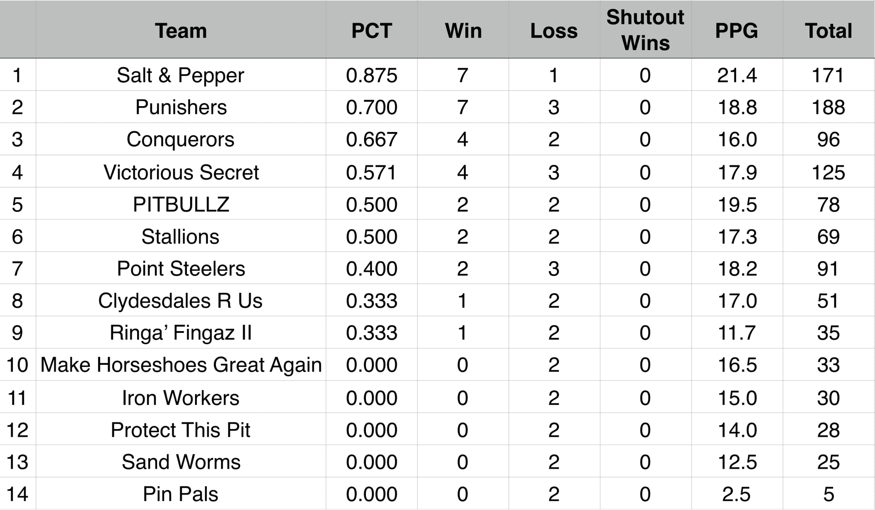Click the Clydesdales R Us cell

click(180, 301)
